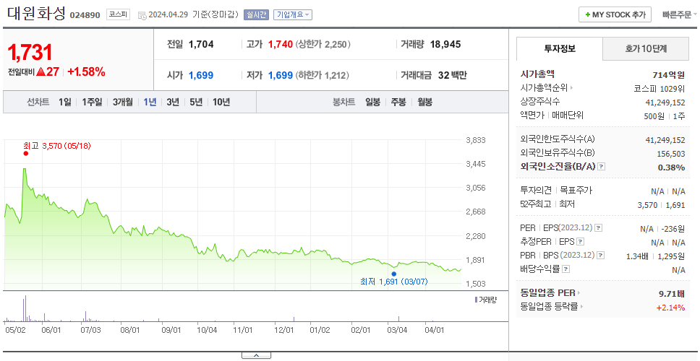700x361 pixels.
Task: Click the 1.34배 | 1,295원 PBR BPS value
Action: [655, 256]
